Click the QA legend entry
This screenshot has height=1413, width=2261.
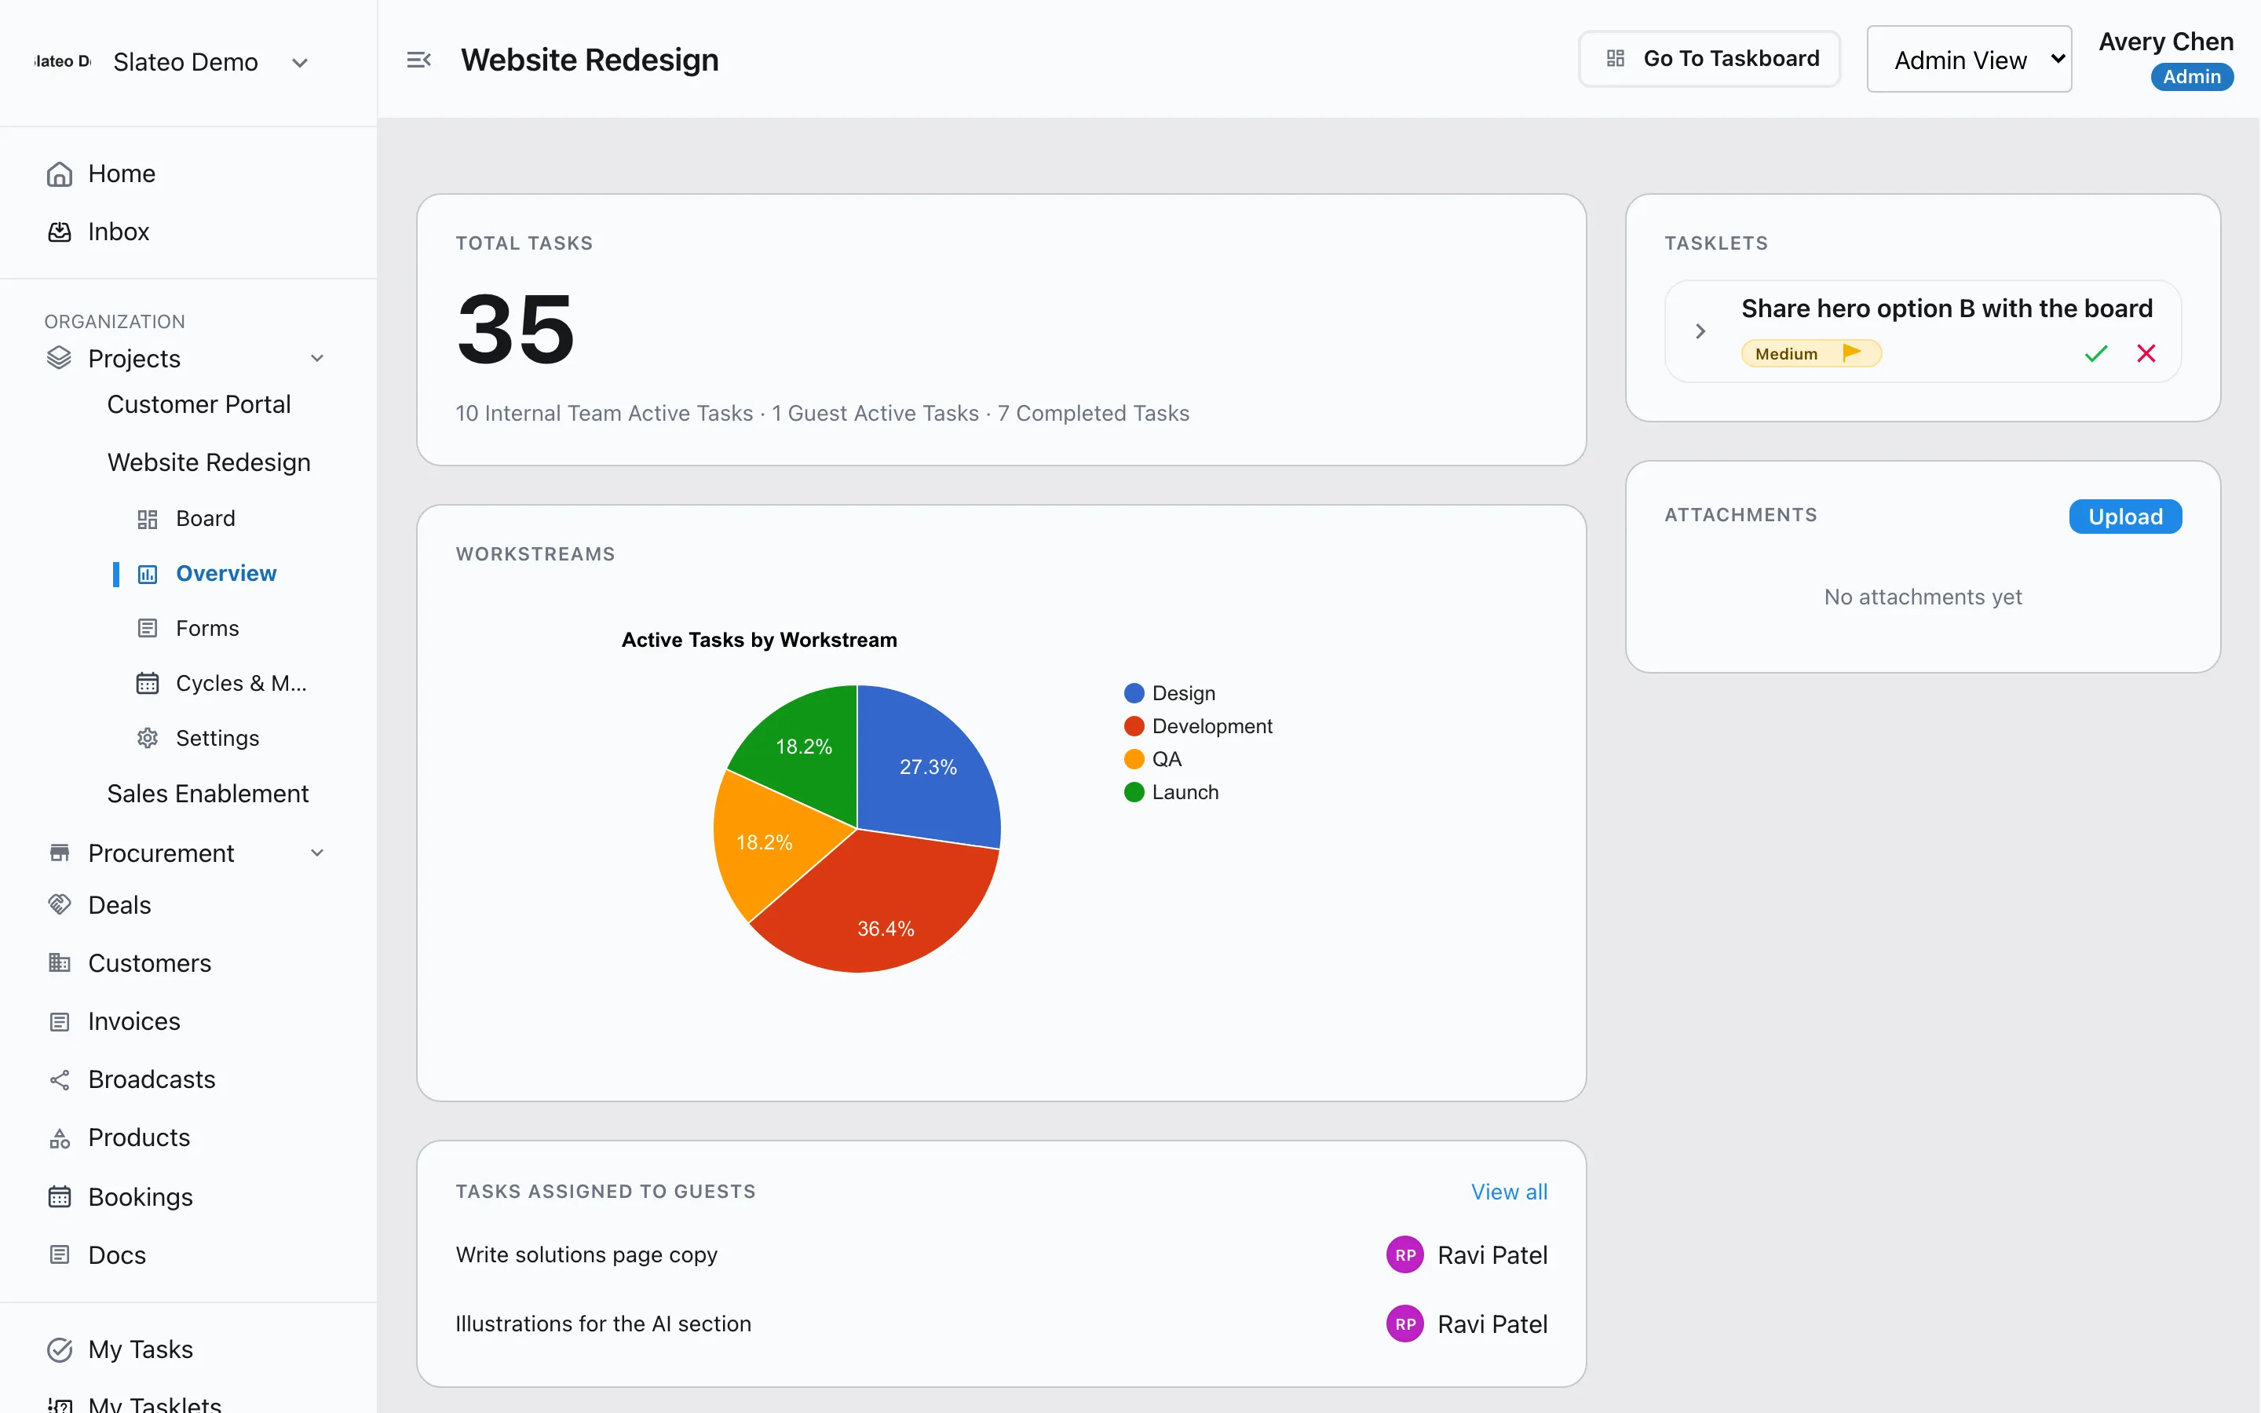click(x=1153, y=760)
